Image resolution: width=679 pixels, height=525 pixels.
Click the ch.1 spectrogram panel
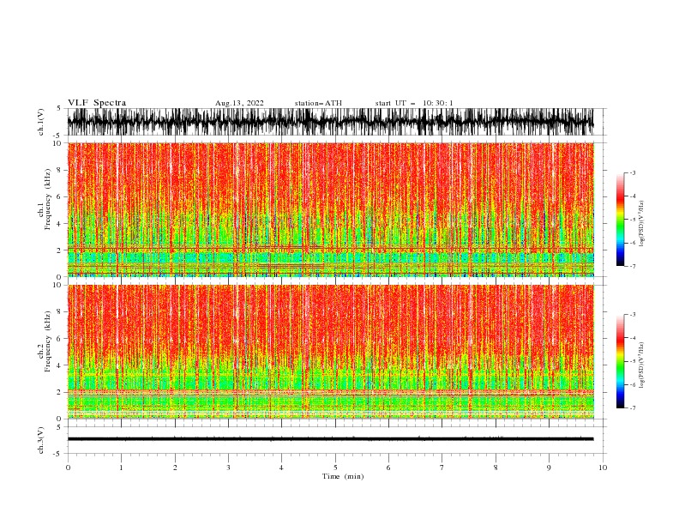click(x=331, y=209)
